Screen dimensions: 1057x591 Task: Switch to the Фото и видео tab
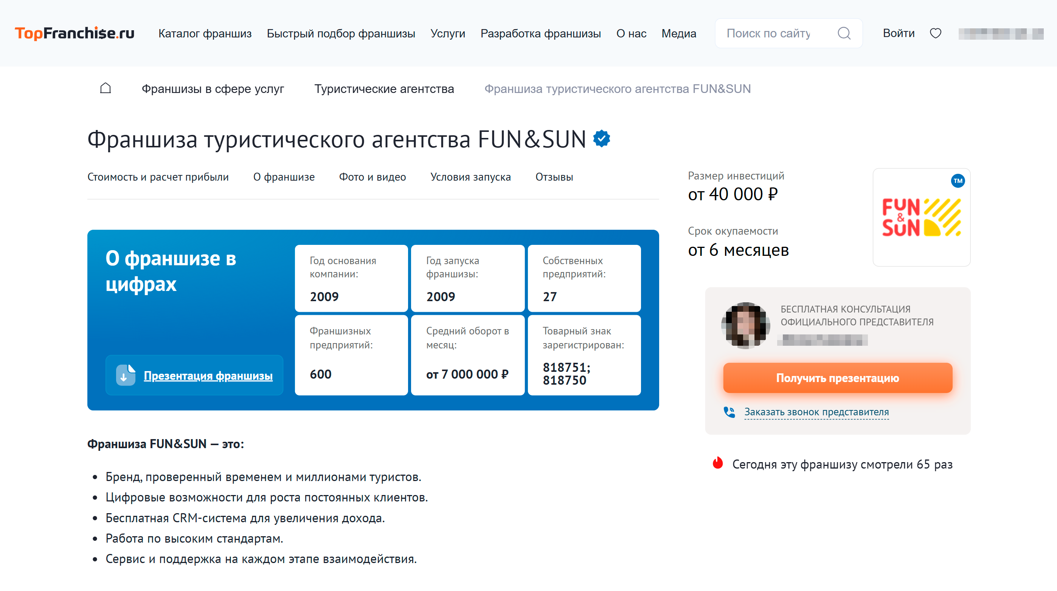click(372, 177)
